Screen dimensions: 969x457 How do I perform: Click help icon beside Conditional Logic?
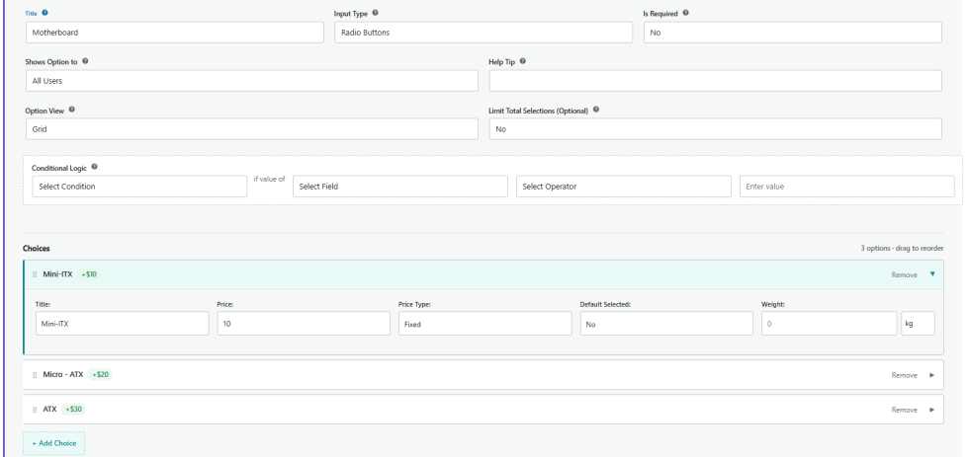(x=94, y=167)
